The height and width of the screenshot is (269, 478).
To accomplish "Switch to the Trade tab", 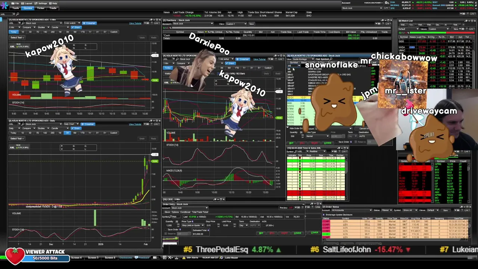I will [53, 8].
